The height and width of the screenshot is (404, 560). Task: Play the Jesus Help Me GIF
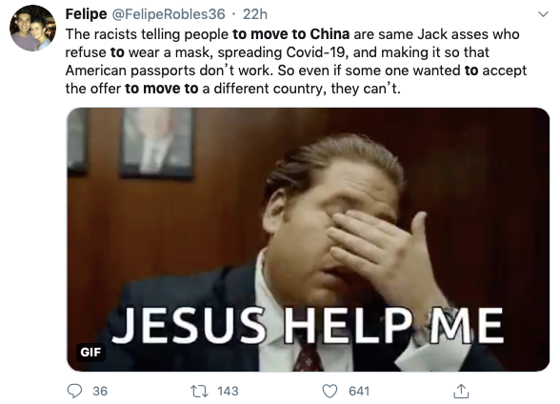pos(309,239)
